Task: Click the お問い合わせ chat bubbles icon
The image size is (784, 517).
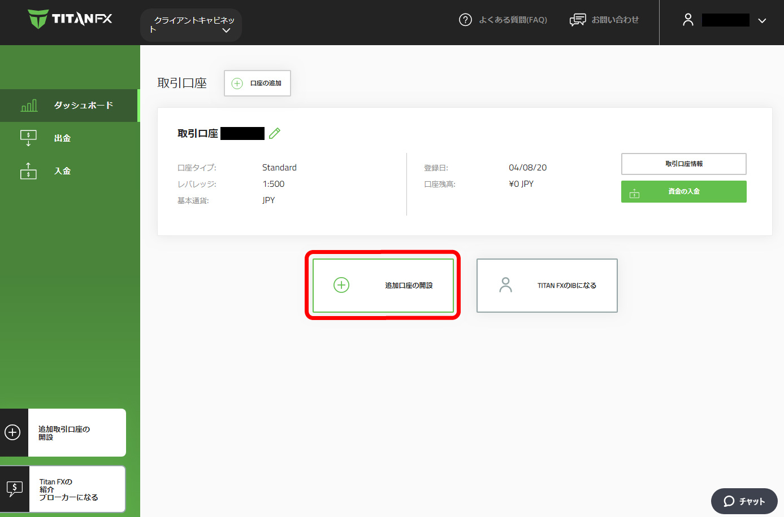Action: (578, 20)
